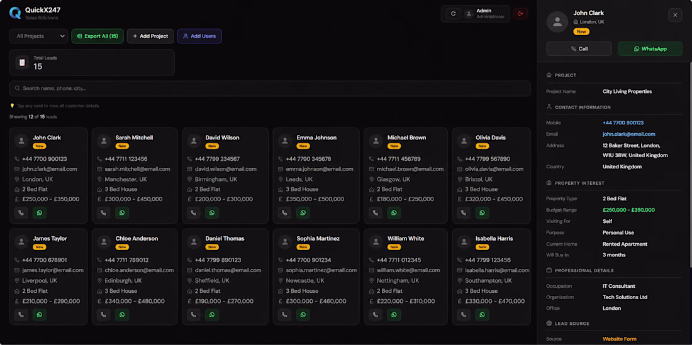Click the New badge under John Clark's panel header

(581, 31)
